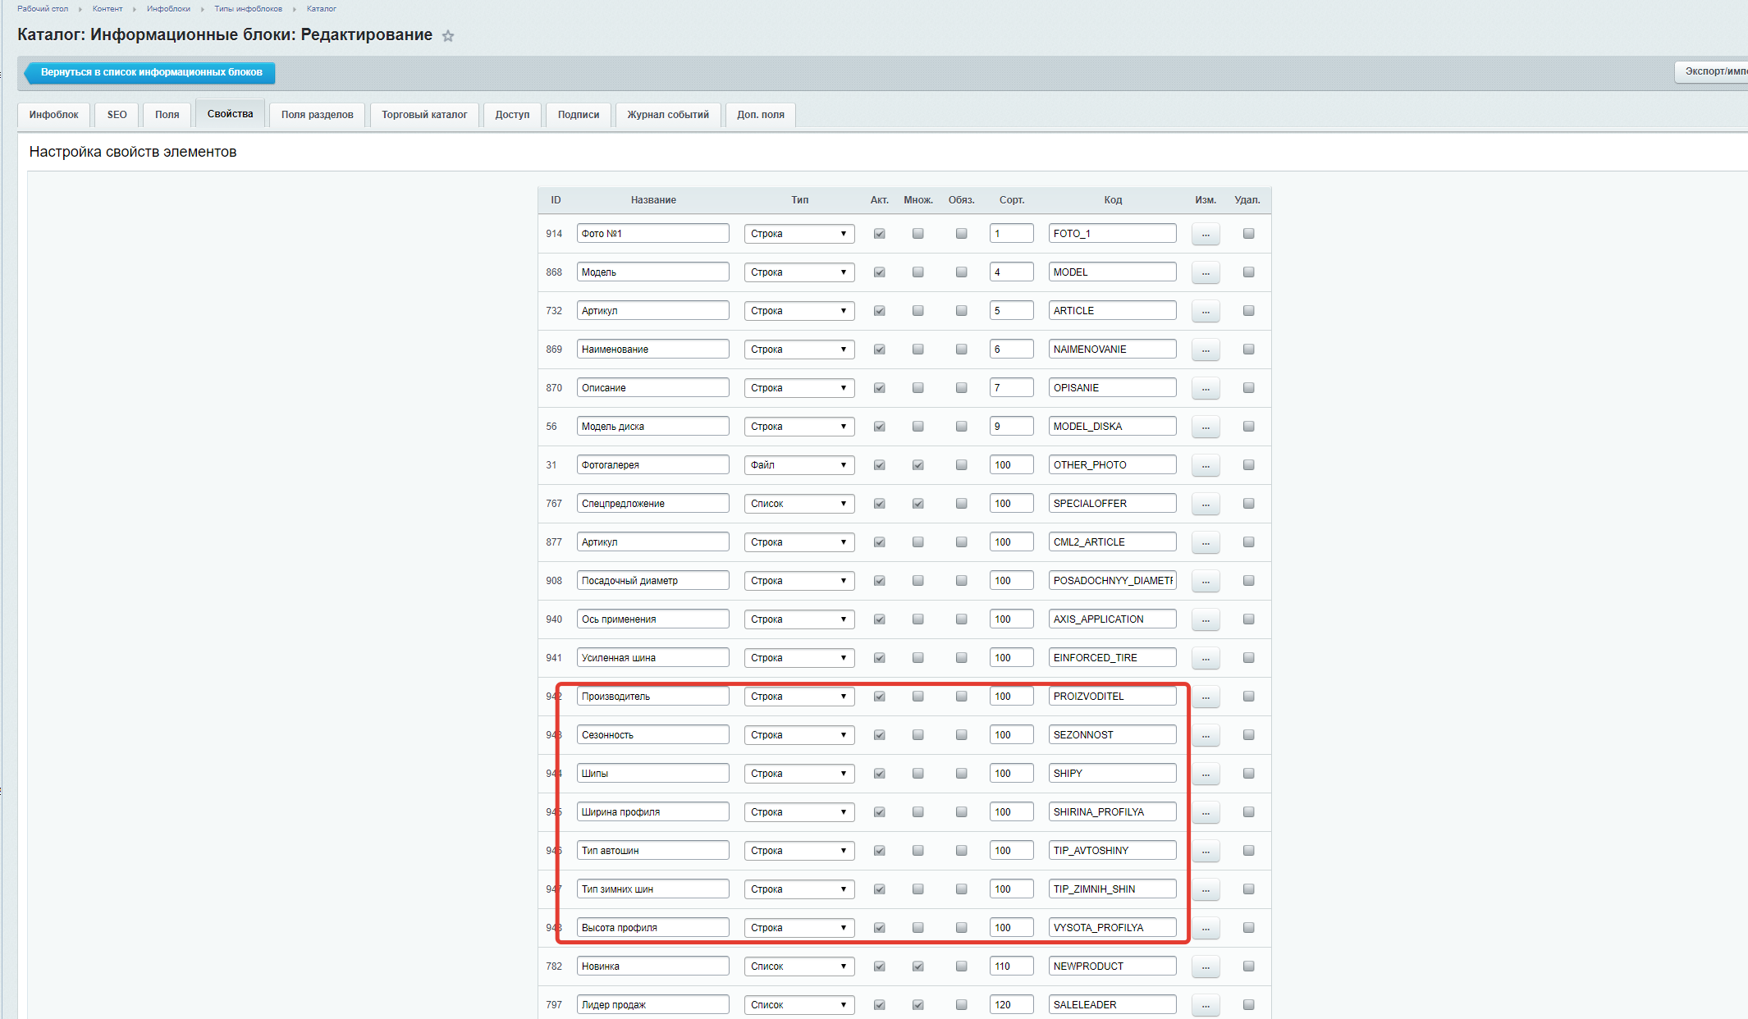The height and width of the screenshot is (1019, 1748).
Task: Switch to the Доп. поля tab
Action: [761, 115]
